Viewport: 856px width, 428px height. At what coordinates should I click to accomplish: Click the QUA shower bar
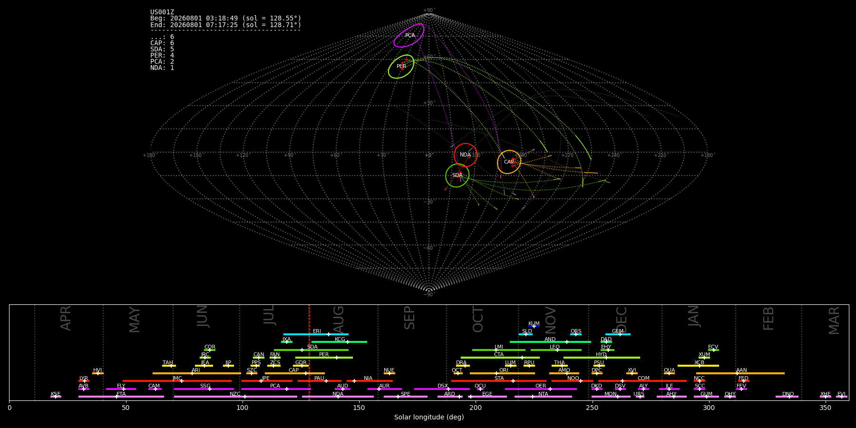pos(669,373)
